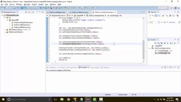The height and width of the screenshot is (102, 181).
Task: Click the Windows Start button
Action: (x=3, y=99)
